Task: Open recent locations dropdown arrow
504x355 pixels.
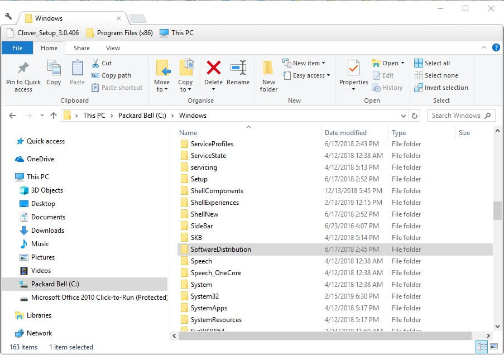Action: coord(42,116)
